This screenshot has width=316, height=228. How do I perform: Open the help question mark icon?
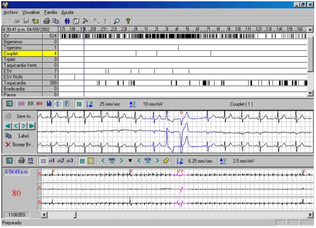[128, 21]
